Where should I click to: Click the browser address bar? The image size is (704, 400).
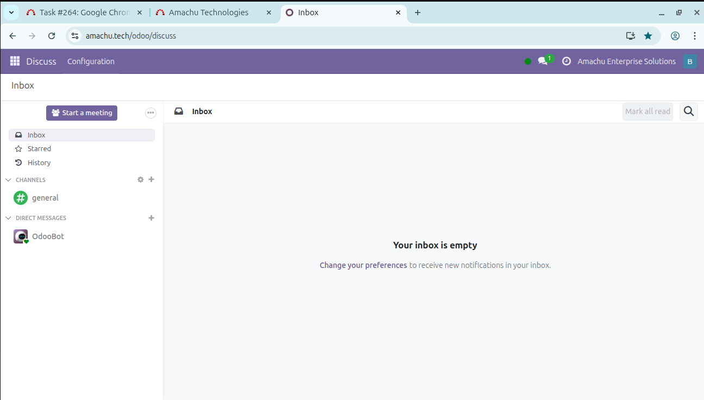[348, 36]
